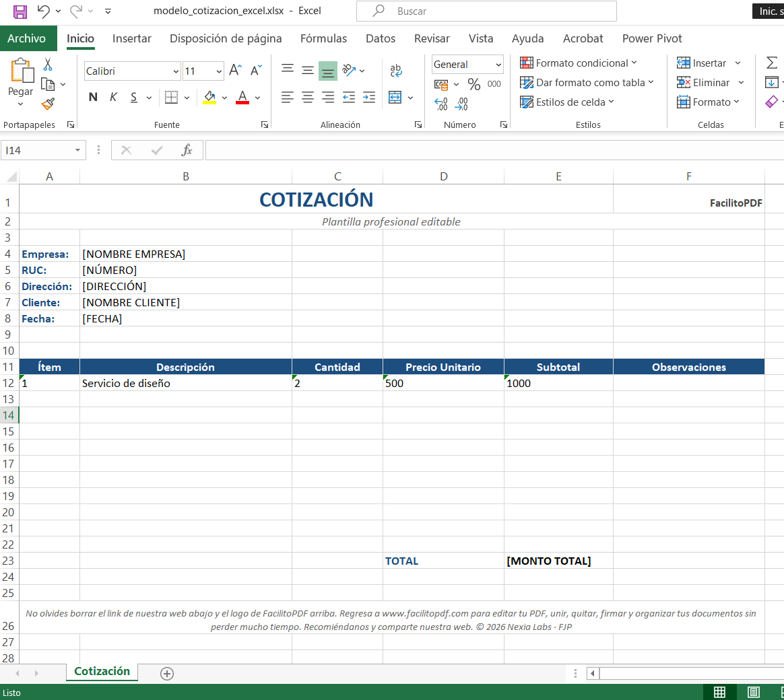Image resolution: width=784 pixels, height=700 pixels.
Task: Click the Copy icon
Action: pos(48,84)
